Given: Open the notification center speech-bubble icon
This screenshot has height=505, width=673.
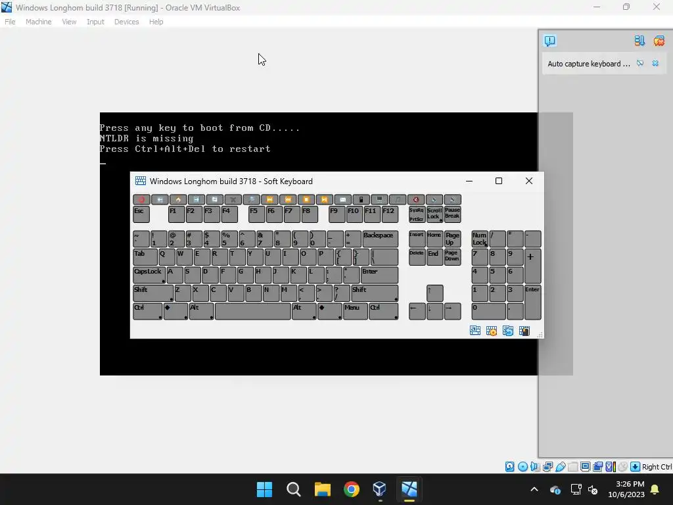Looking at the screenshot, I should point(550,41).
